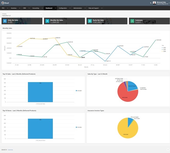The height and width of the screenshot is (153, 170).
Task: Expand the Inventory menu chevron
Action: pos(19,8)
